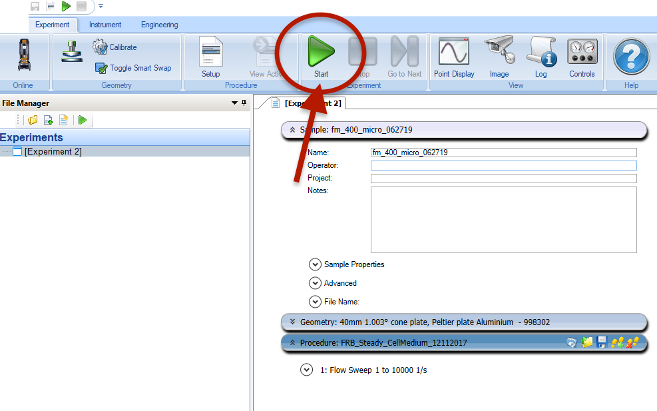Click the Online rheometer instrument icon
This screenshot has width=657, height=411.
tap(23, 55)
